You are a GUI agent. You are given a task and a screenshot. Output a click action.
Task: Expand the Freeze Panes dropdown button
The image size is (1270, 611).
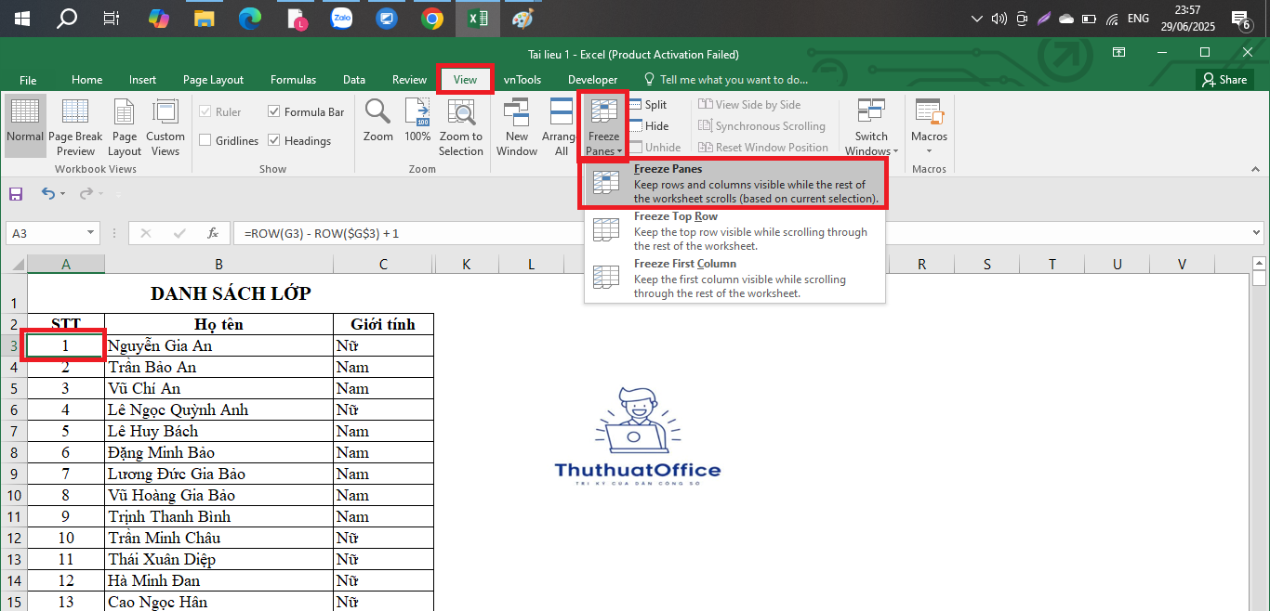coord(603,126)
